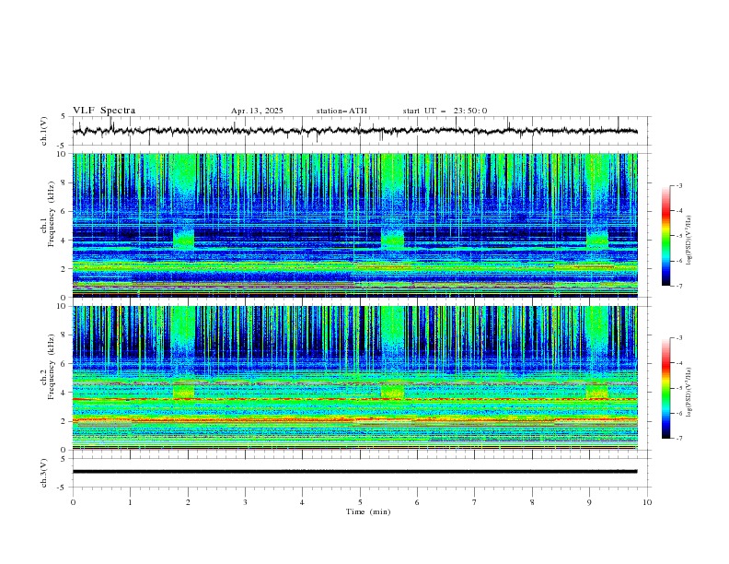Click the "-7" tick on the ch.1 colorbar
Viewport: 729px width, 564px height.
pos(678,286)
